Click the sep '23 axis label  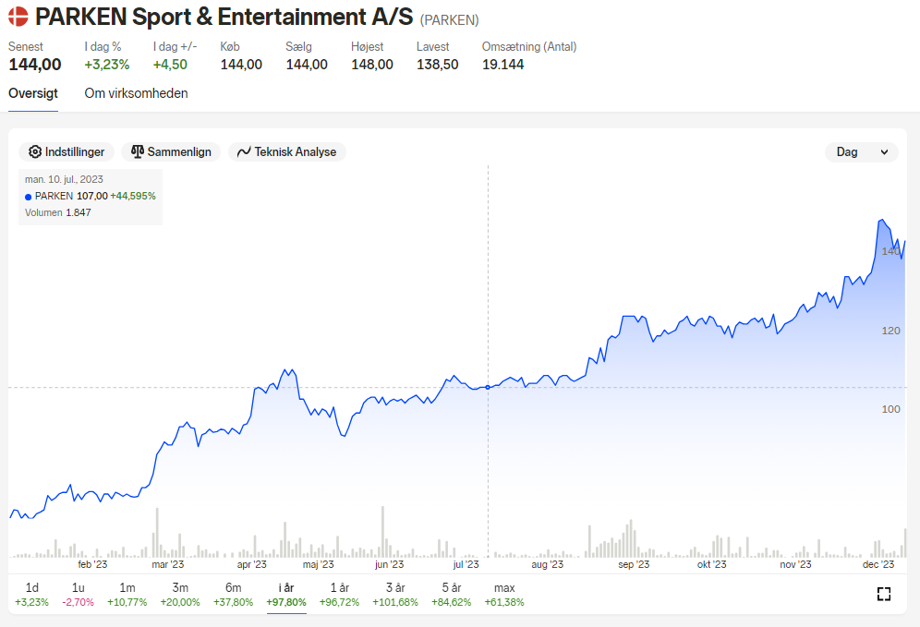[634, 564]
